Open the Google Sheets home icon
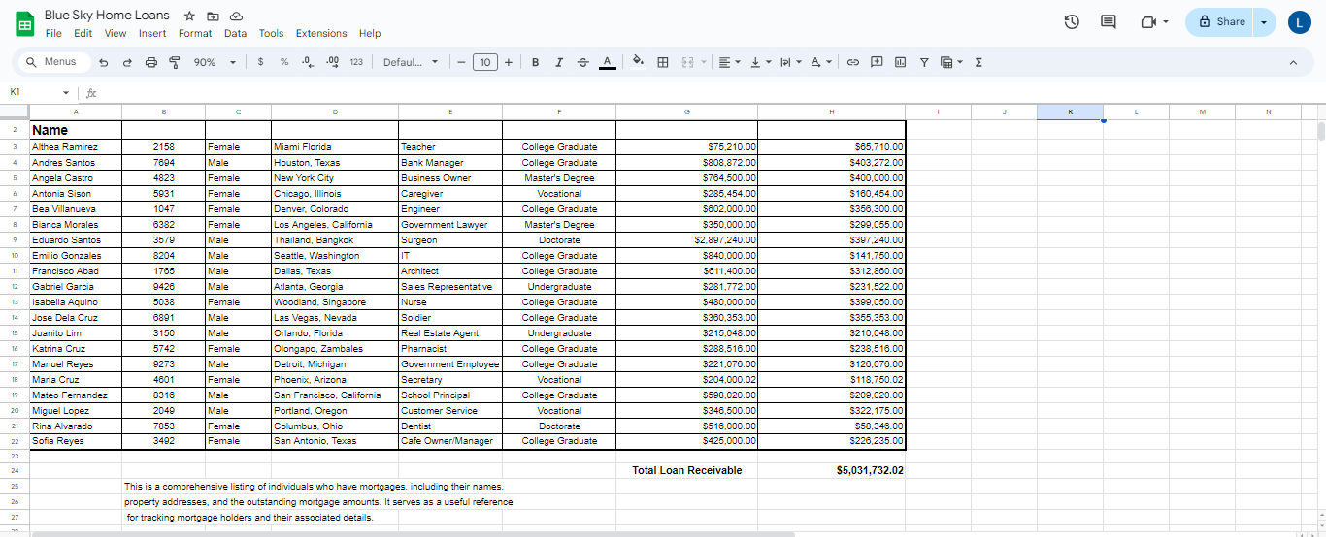1326x537 pixels. pyautogui.click(x=23, y=23)
